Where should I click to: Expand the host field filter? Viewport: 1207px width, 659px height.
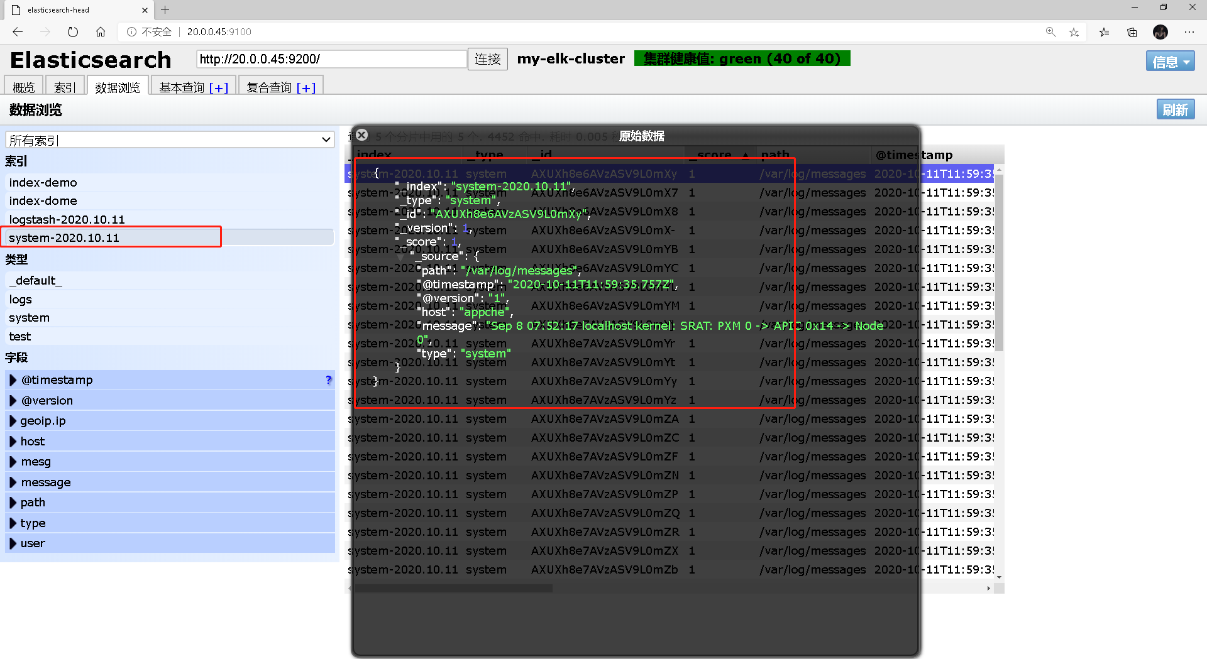coord(13,441)
